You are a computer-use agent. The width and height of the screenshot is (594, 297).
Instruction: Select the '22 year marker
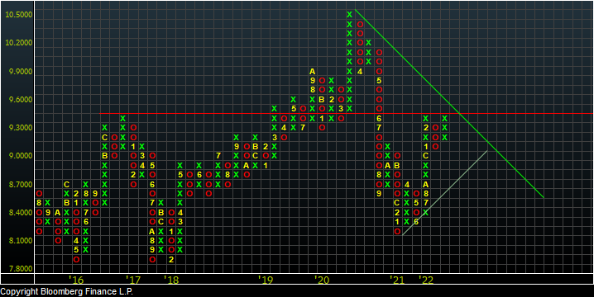click(426, 280)
